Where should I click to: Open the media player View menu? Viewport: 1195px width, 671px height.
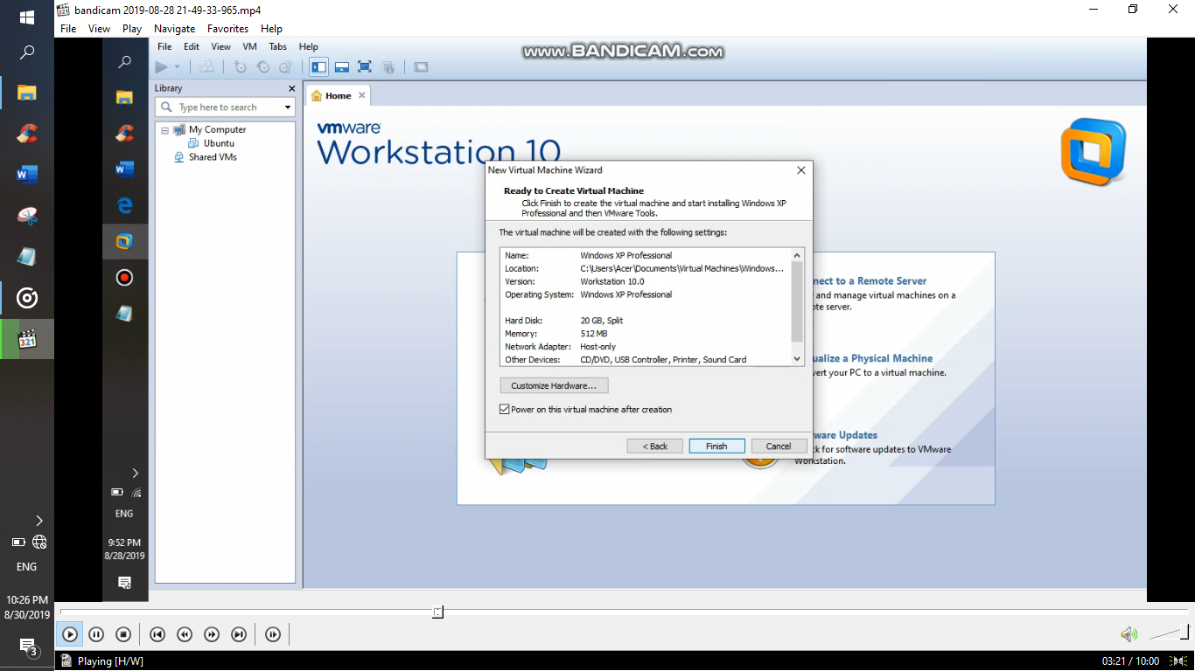[x=99, y=29]
